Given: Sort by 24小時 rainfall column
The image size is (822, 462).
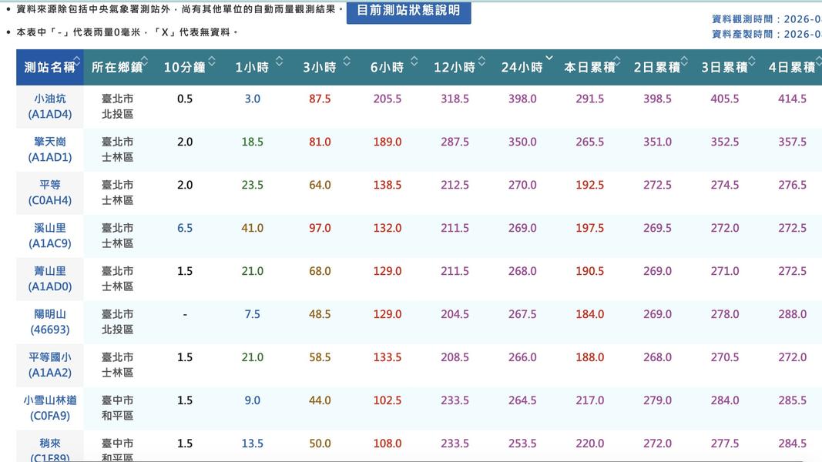Looking at the screenshot, I should pos(522,67).
